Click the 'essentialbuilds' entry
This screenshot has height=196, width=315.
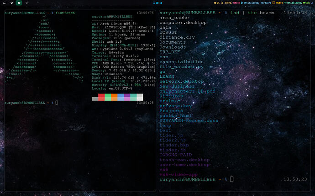tap(181, 62)
